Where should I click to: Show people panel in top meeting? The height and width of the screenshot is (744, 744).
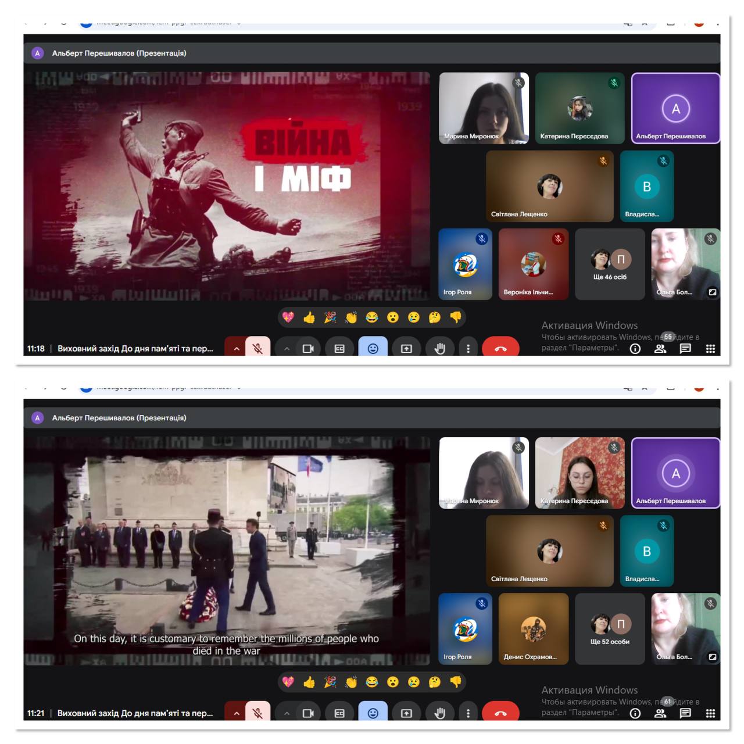pyautogui.click(x=660, y=349)
